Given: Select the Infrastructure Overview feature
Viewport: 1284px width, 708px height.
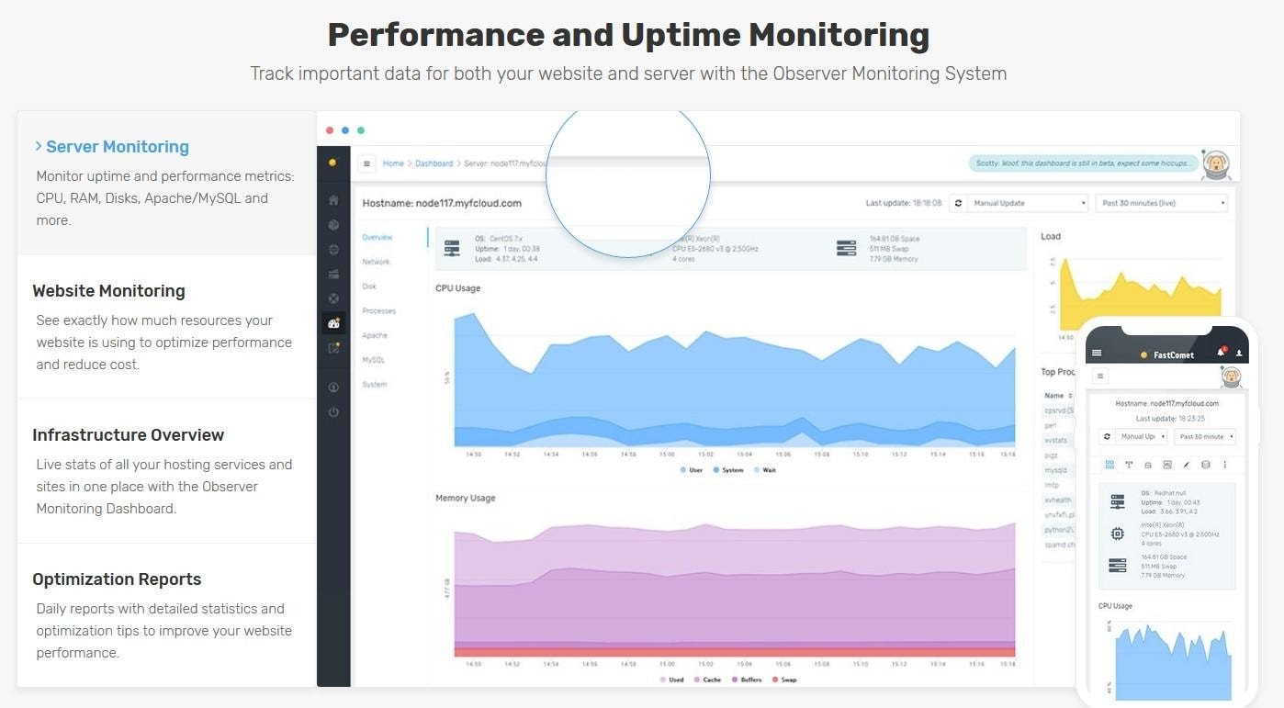Looking at the screenshot, I should pyautogui.click(x=167, y=471).
